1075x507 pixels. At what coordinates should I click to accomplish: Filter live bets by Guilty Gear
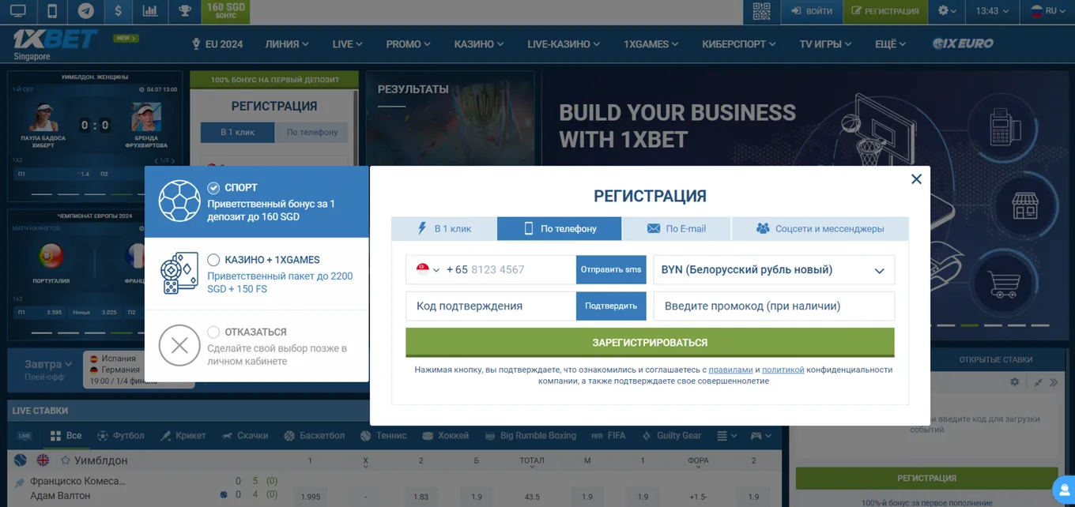click(x=671, y=435)
